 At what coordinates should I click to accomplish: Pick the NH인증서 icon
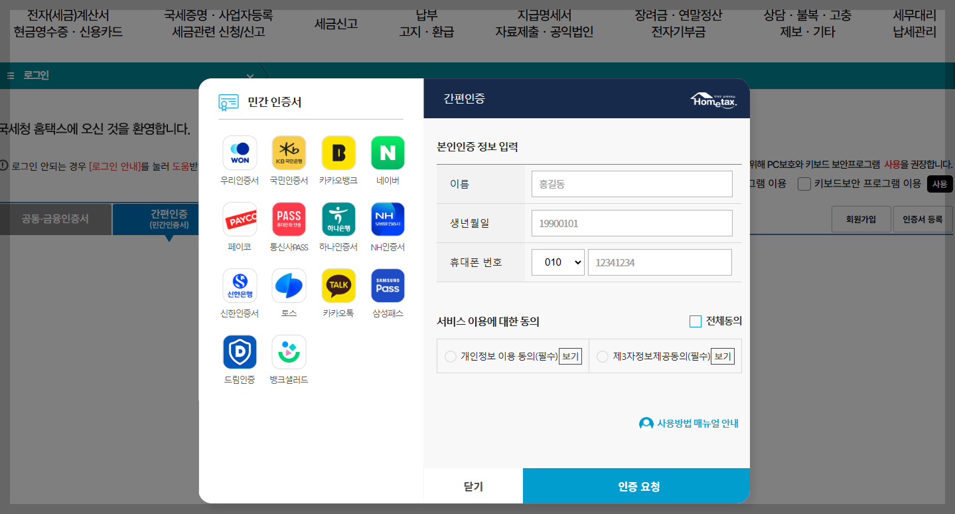coord(388,219)
